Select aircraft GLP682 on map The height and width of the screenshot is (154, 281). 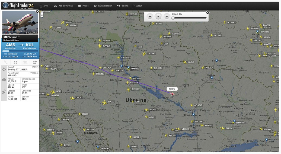click(x=128, y=146)
